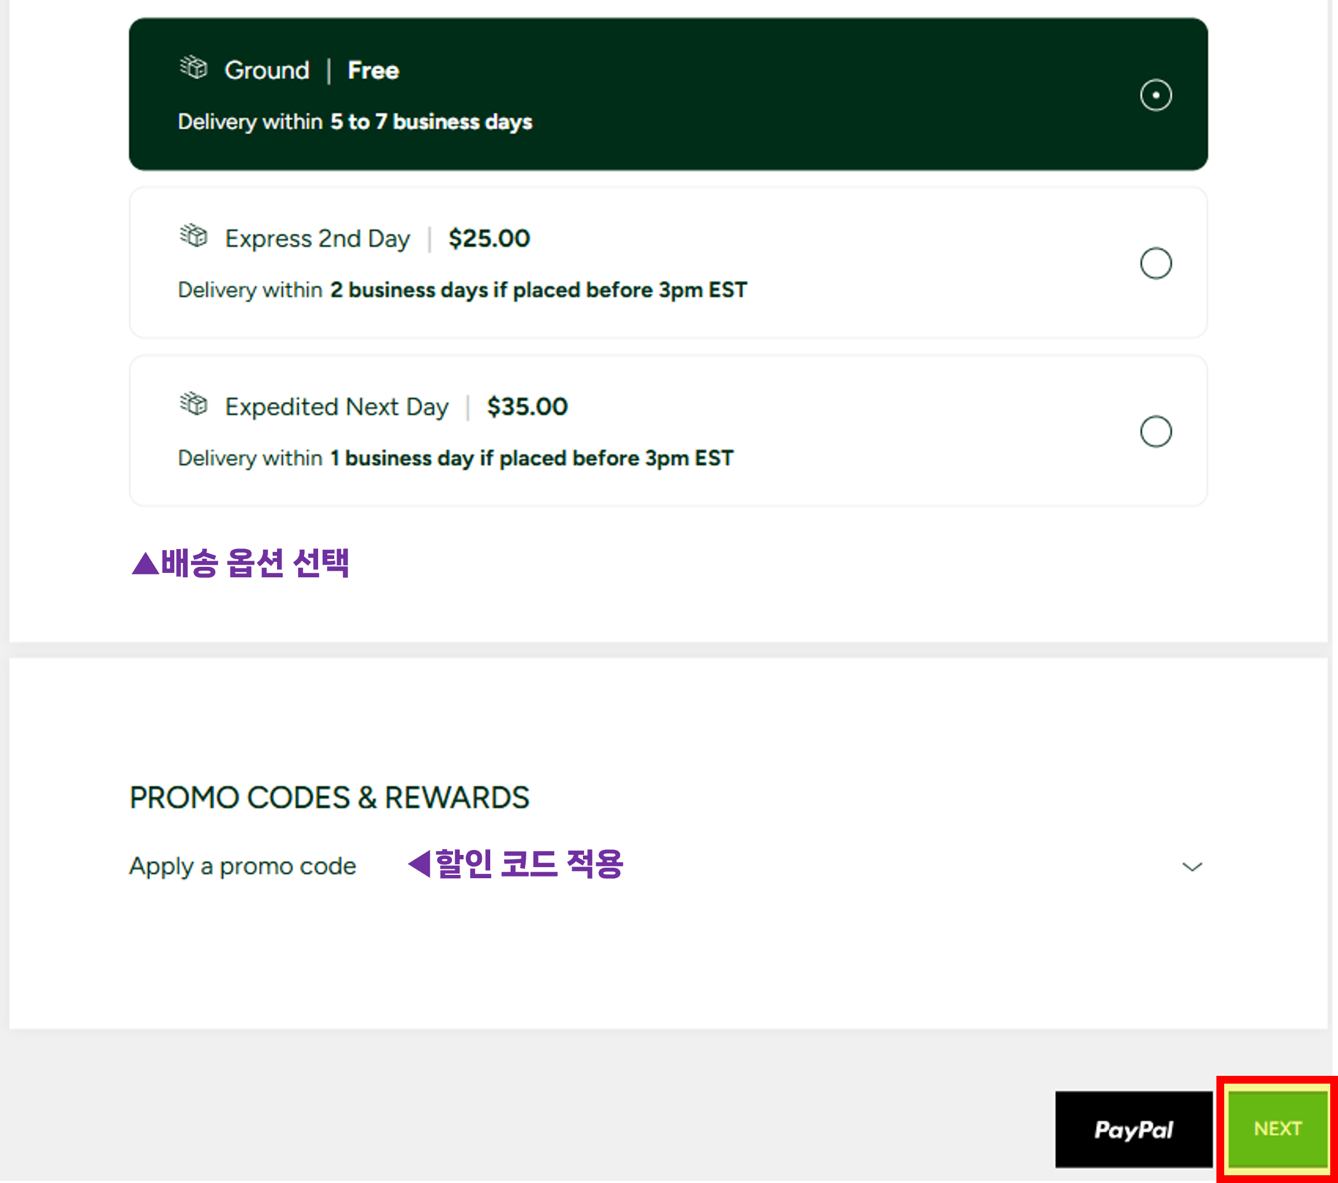Click the shipping box icon beside Express 2nd Day
This screenshot has height=1183, width=1338.
point(193,236)
